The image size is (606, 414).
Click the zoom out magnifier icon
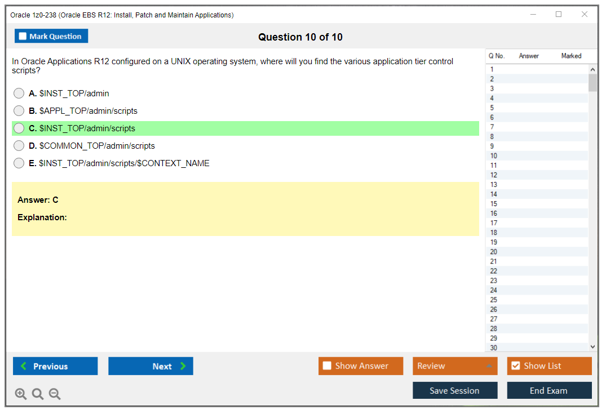coord(55,394)
